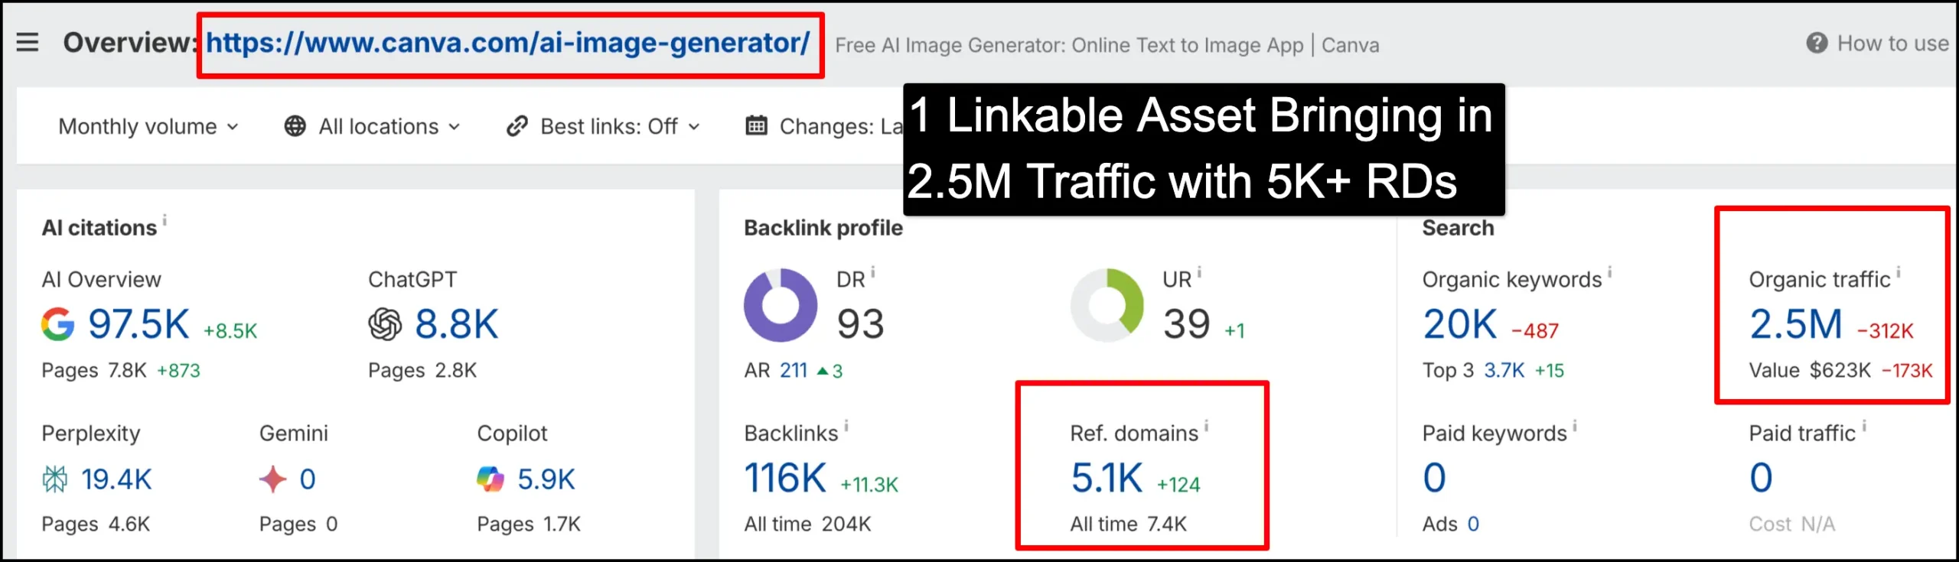Click the Paid keywords info icon
Viewport: 1959px width, 562px height.
click(x=1575, y=426)
